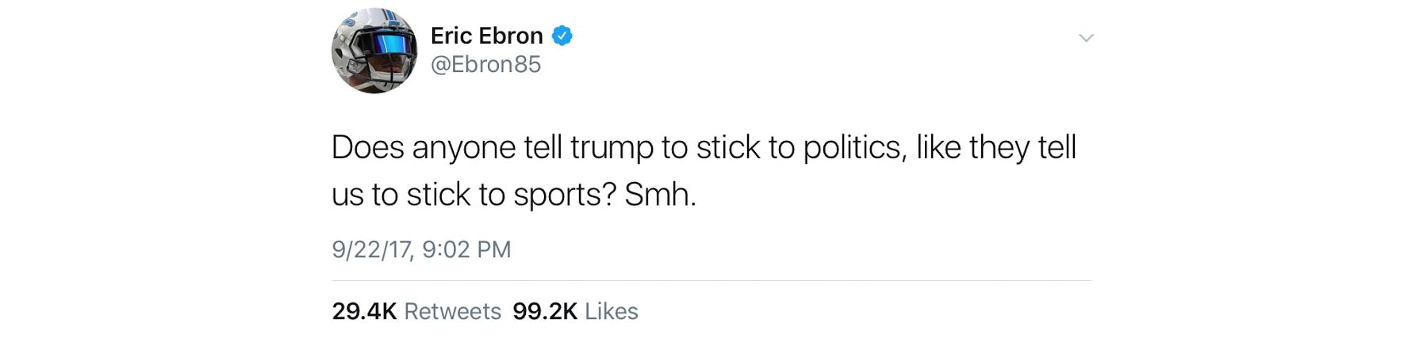Open the @Ebron85 handle link
1423x338 pixels.
tap(485, 64)
